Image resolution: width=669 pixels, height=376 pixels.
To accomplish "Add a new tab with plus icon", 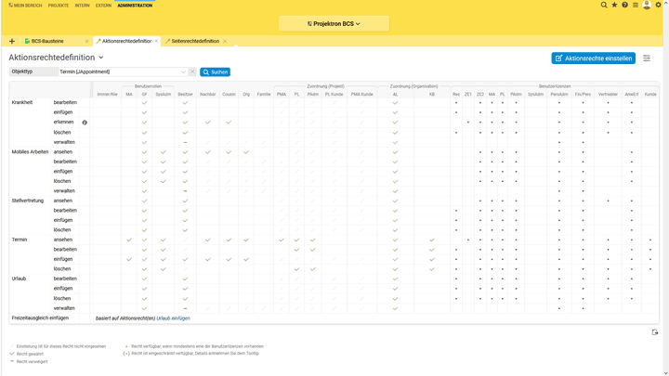I will coord(12,42).
